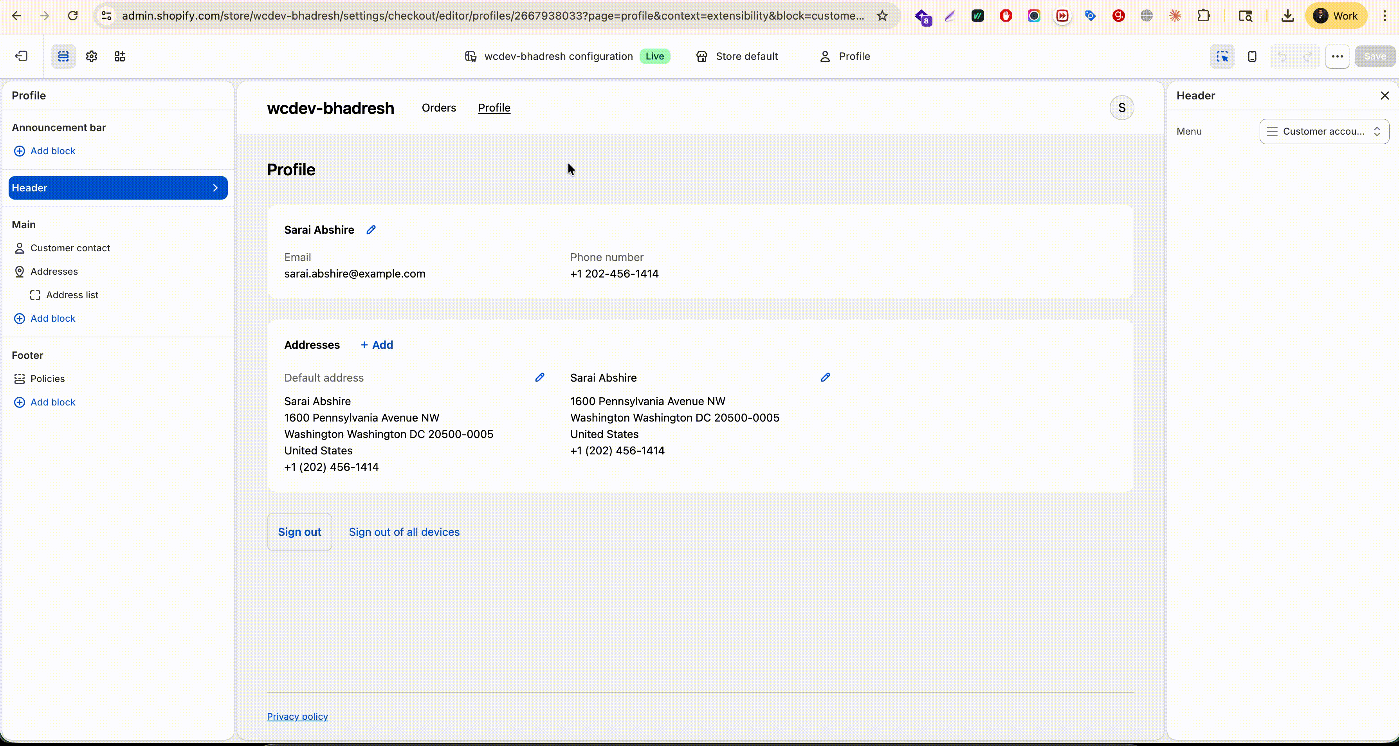Click phone number +1 202-456-1414
The width and height of the screenshot is (1399, 746).
click(614, 274)
